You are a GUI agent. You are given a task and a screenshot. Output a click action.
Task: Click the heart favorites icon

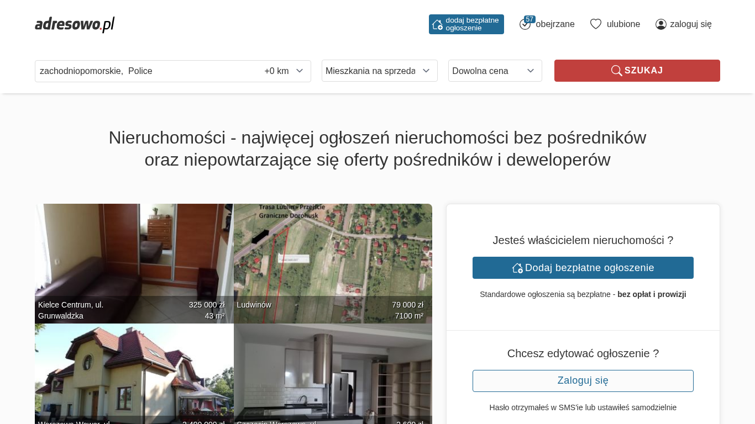[x=595, y=24]
